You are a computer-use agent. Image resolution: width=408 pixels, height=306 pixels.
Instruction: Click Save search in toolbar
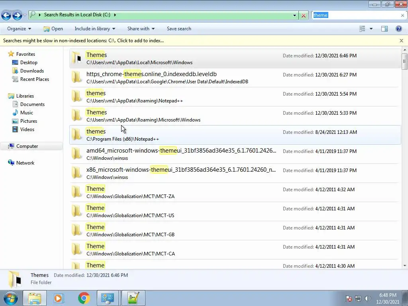(x=179, y=29)
